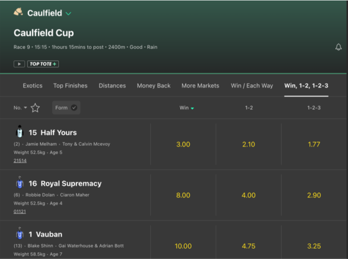Open Royal Supremacy form link 01121

point(21,212)
